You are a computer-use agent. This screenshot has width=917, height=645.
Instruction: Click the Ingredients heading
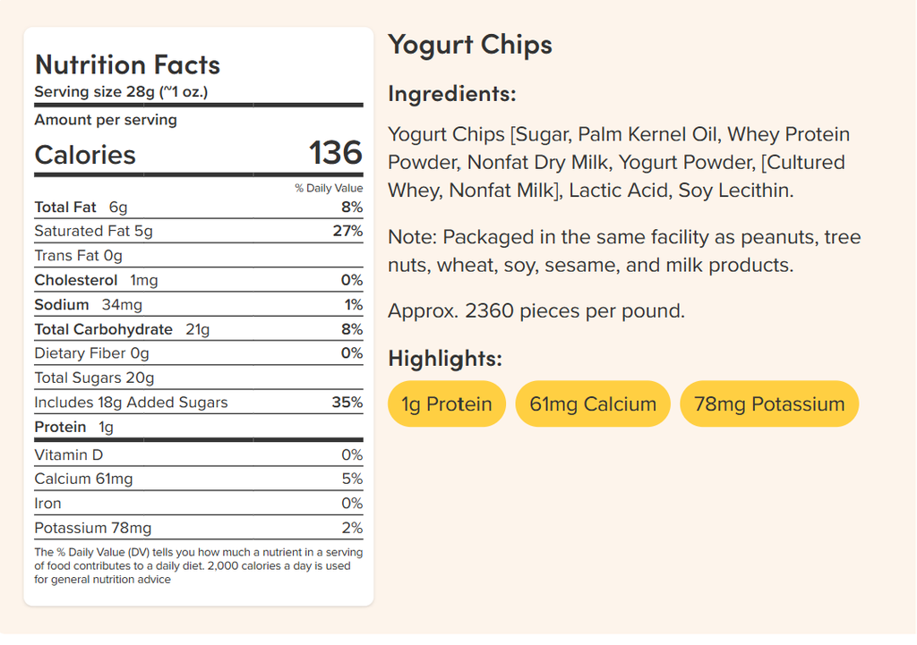pos(452,94)
